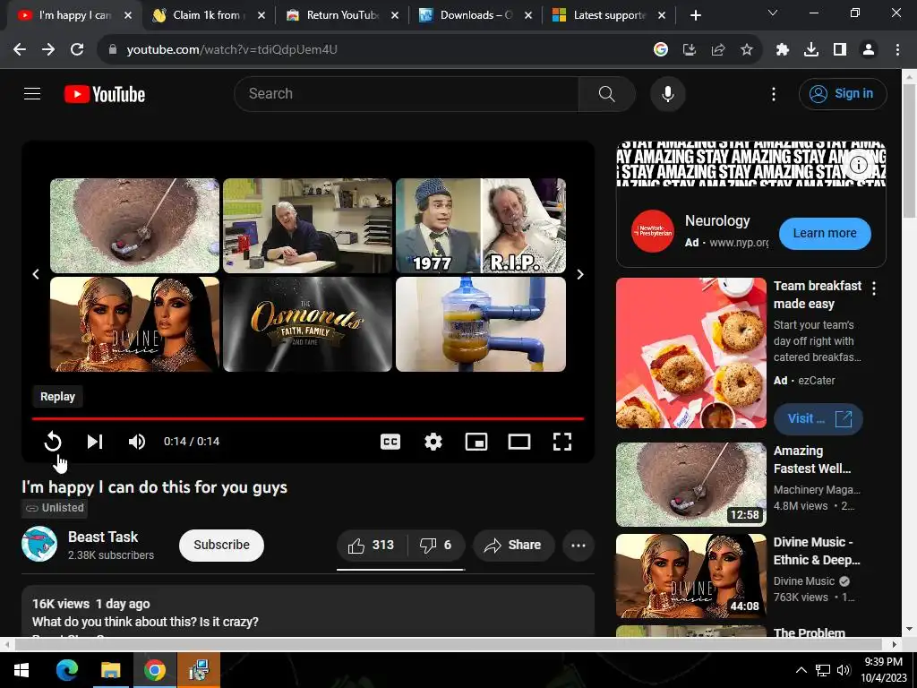Open Windows Start menu
The image size is (917, 688).
(21, 670)
